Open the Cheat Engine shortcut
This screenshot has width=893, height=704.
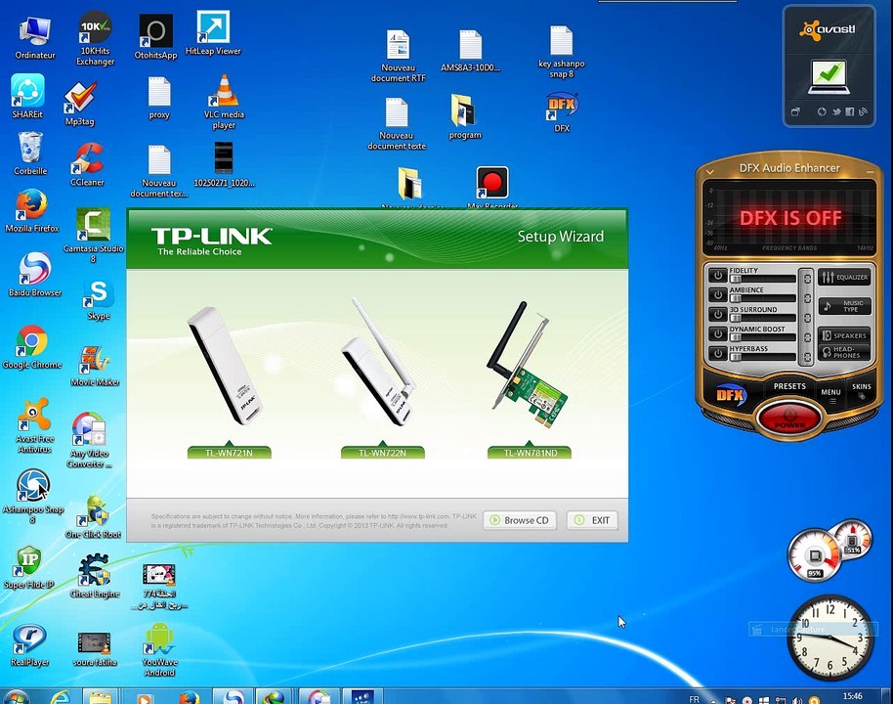coord(95,576)
